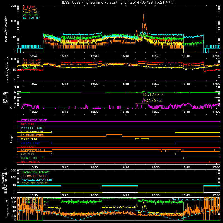223x223 pixels.
Task: Click the 16:15 time tick of the Flags panel
Action: (x=125, y=167)
